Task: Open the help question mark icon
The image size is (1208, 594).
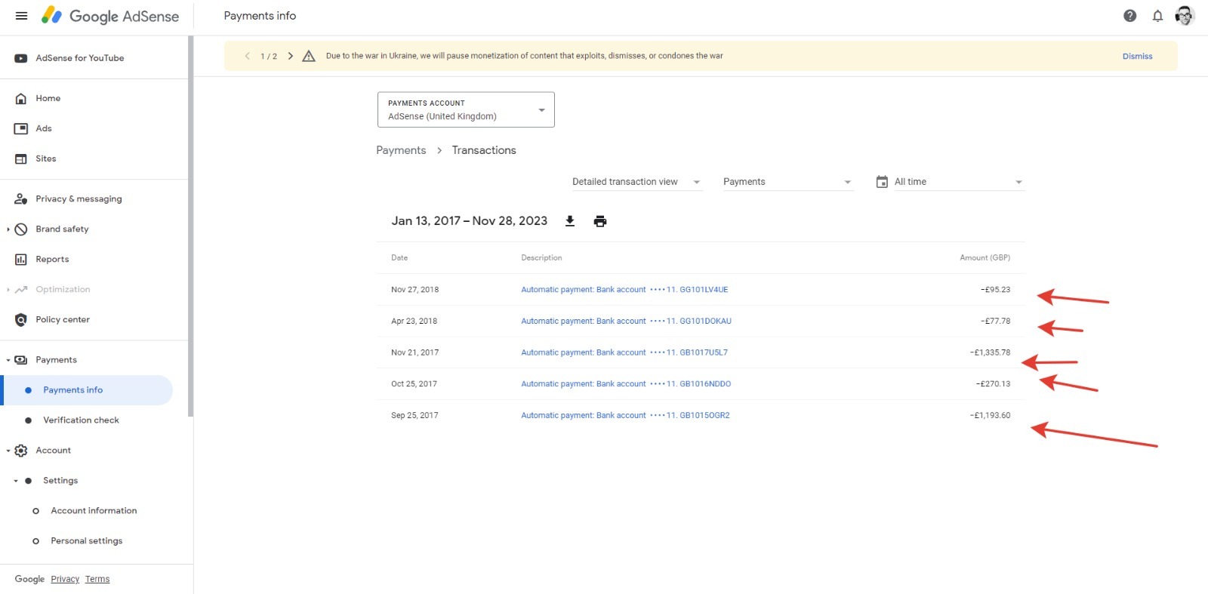Action: coord(1130,16)
